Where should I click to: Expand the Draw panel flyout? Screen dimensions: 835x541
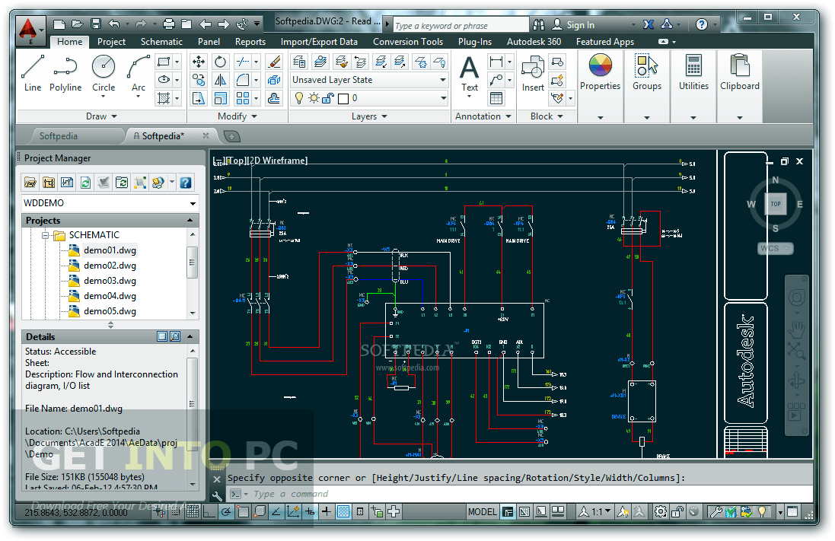101,116
